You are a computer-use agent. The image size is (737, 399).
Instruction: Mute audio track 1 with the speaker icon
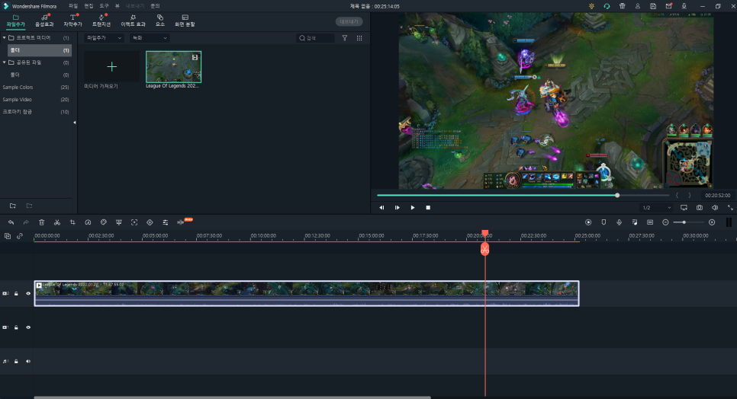(28, 362)
